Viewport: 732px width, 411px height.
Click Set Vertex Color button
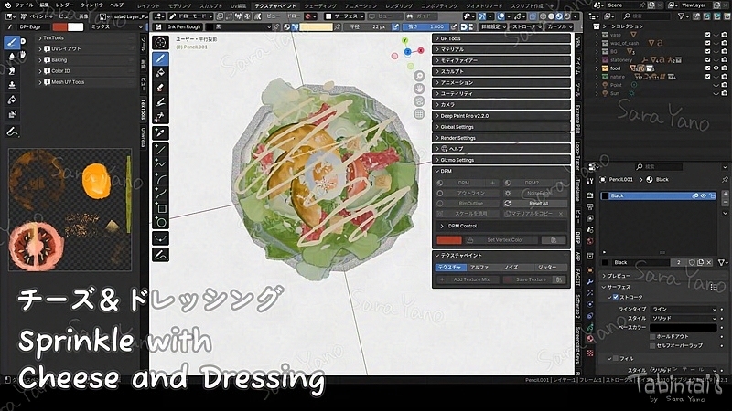click(501, 240)
